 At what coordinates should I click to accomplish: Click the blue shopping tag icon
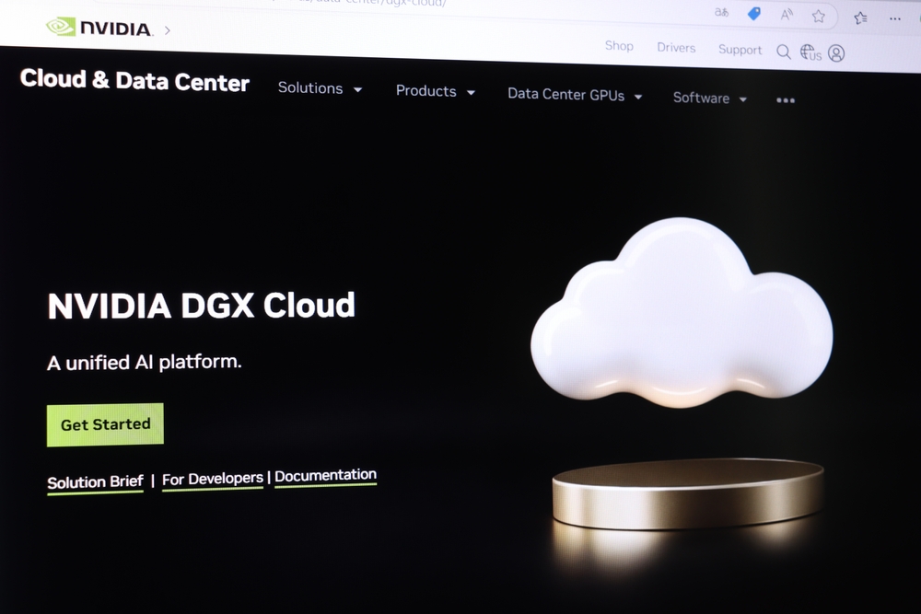753,14
